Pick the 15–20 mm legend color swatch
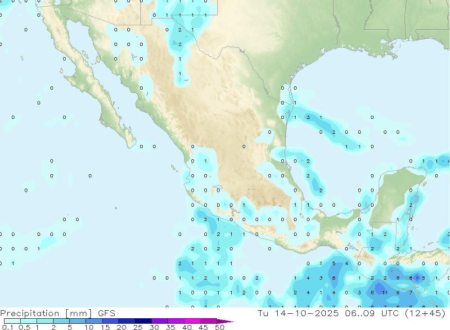 [x=111, y=321]
